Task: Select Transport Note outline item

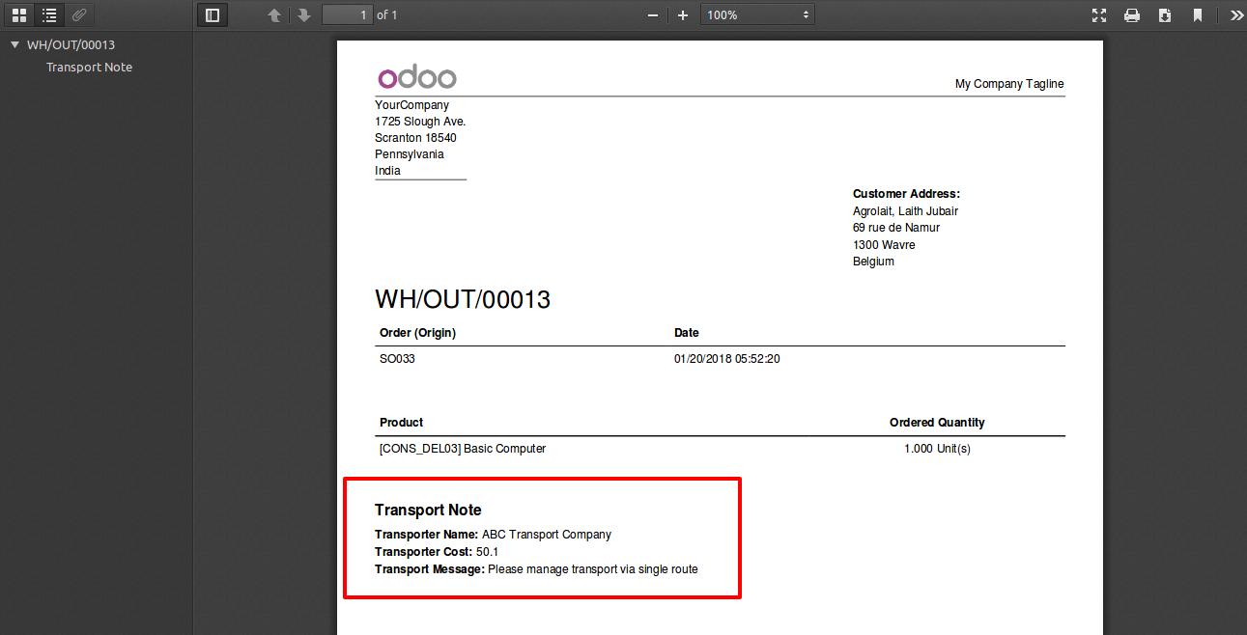Action: tap(89, 67)
